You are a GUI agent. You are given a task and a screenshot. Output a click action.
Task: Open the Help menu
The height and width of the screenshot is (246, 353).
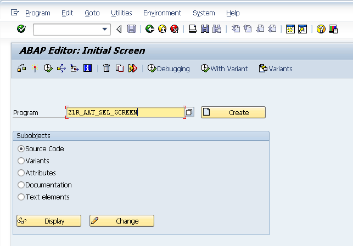pos(233,13)
